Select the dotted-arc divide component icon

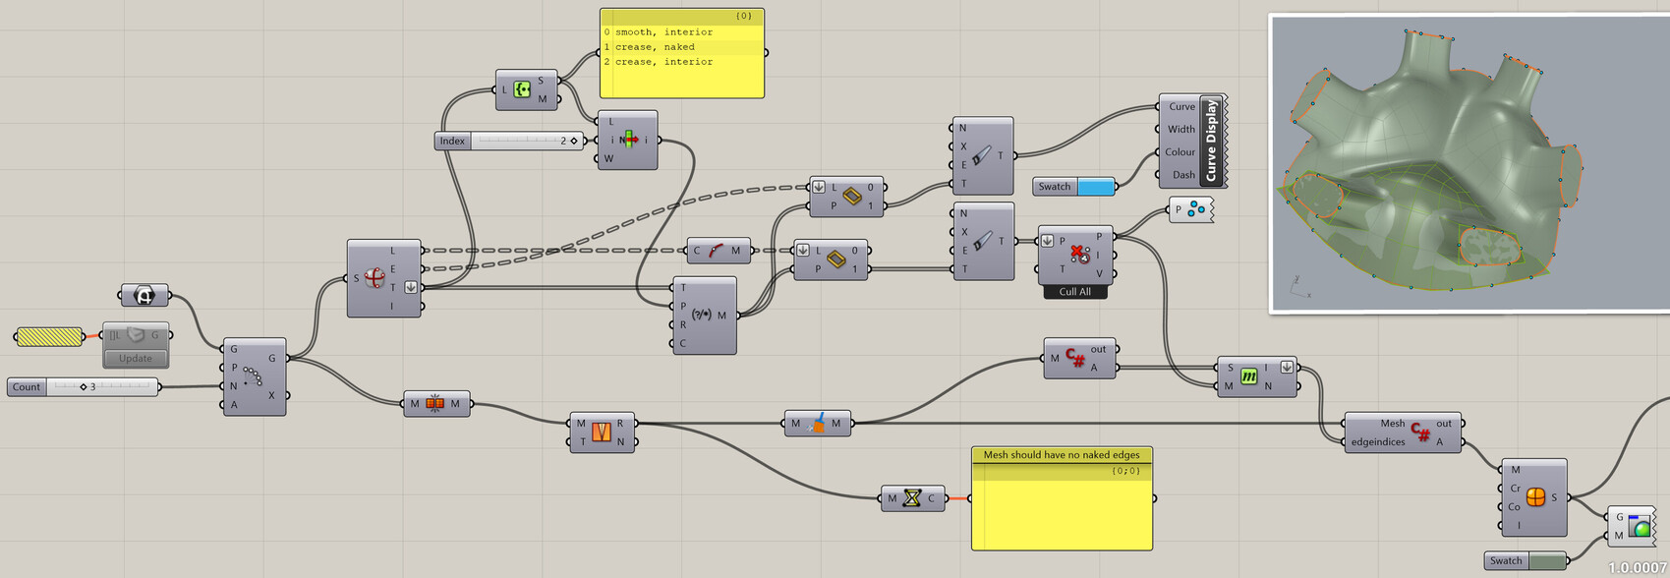(253, 376)
